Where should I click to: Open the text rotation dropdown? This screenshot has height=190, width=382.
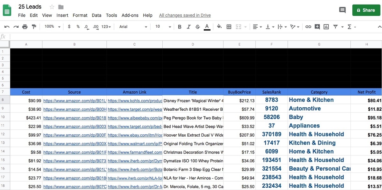(x=295, y=27)
